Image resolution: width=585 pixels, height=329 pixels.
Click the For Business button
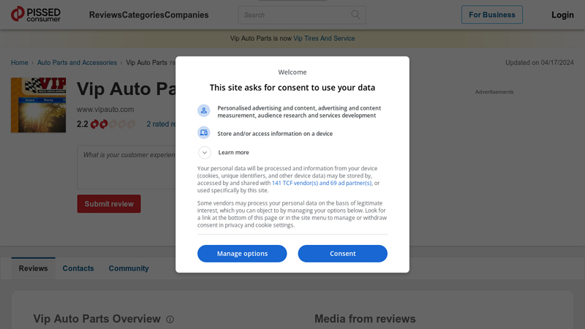tap(491, 15)
